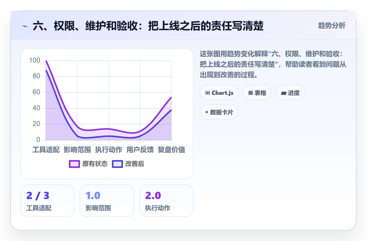Viewport: 367px width, 241px height.
Task: Click the square icon in the Chart.js tag
Action: [208, 93]
